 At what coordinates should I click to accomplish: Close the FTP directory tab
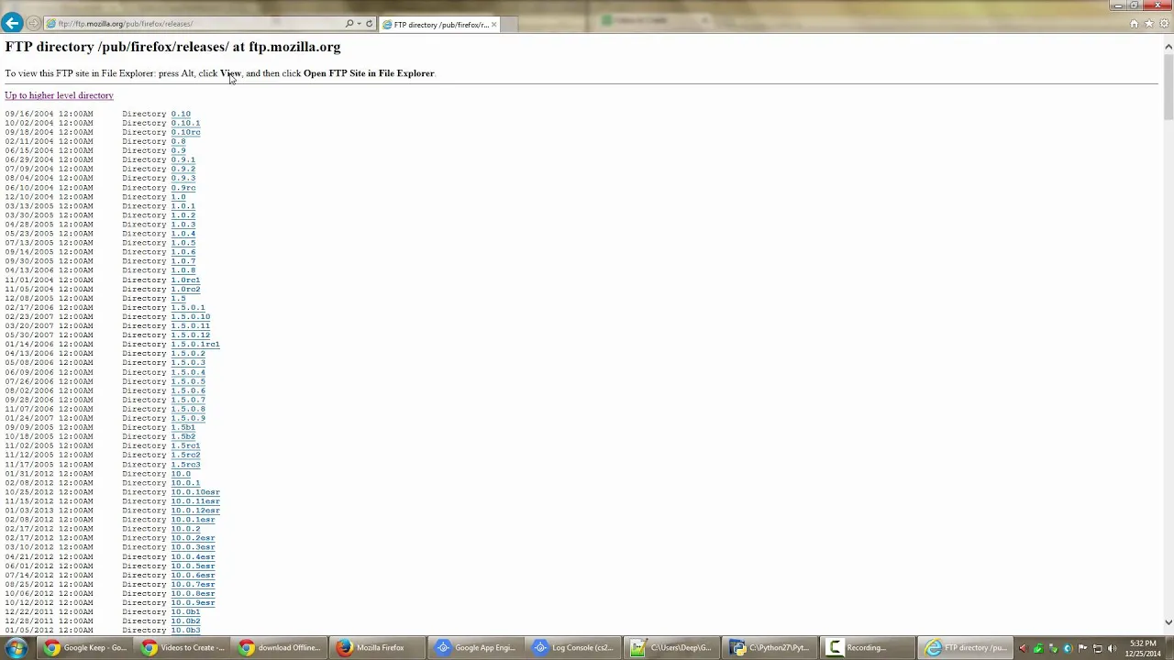coord(493,25)
